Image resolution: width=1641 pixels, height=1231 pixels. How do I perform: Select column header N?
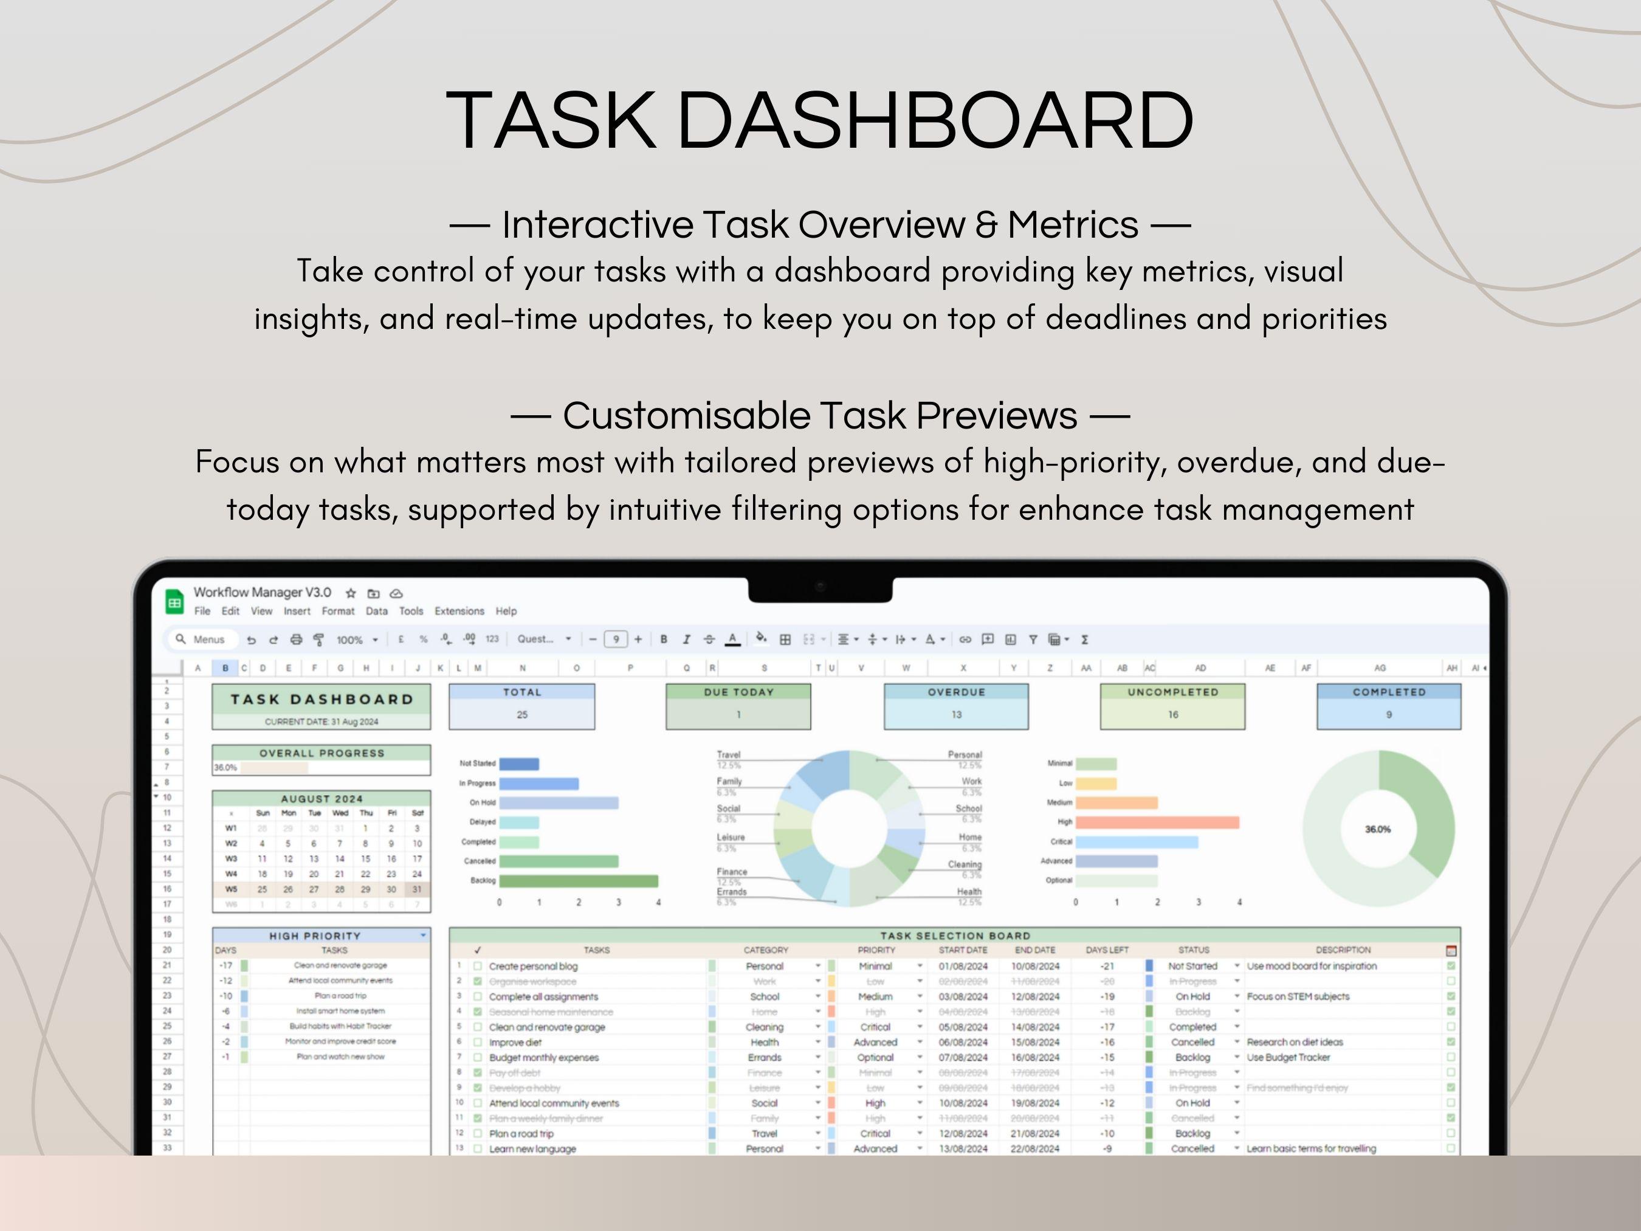click(x=523, y=668)
